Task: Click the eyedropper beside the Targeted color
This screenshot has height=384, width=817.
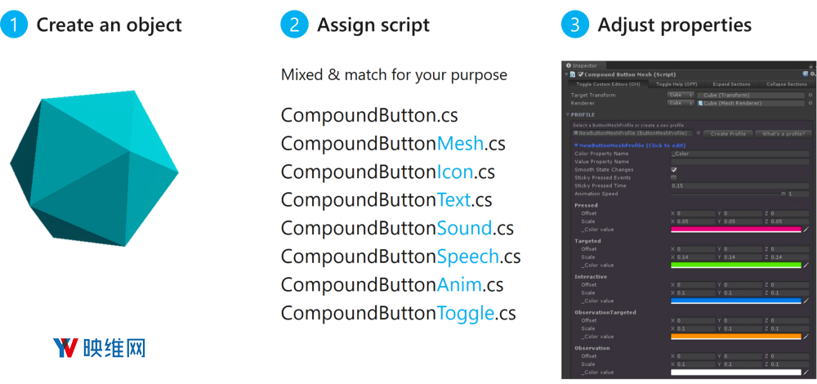Action: tap(806, 265)
